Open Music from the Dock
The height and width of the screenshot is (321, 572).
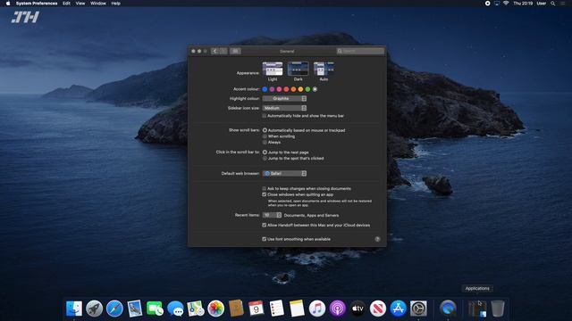click(x=317, y=309)
